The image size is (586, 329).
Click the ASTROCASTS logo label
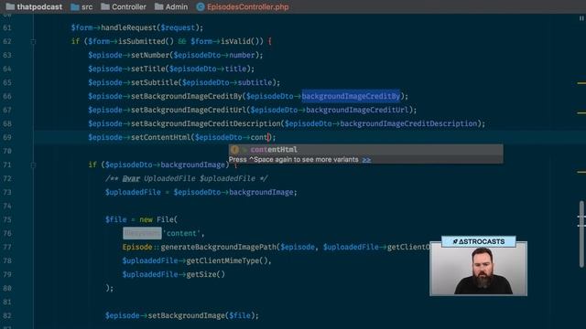click(478, 241)
